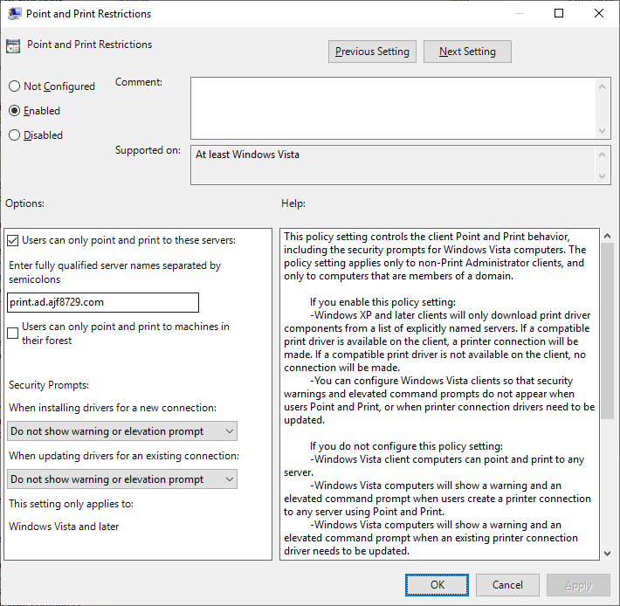620x606 pixels.
Task: Click the Cancel button
Action: click(507, 585)
